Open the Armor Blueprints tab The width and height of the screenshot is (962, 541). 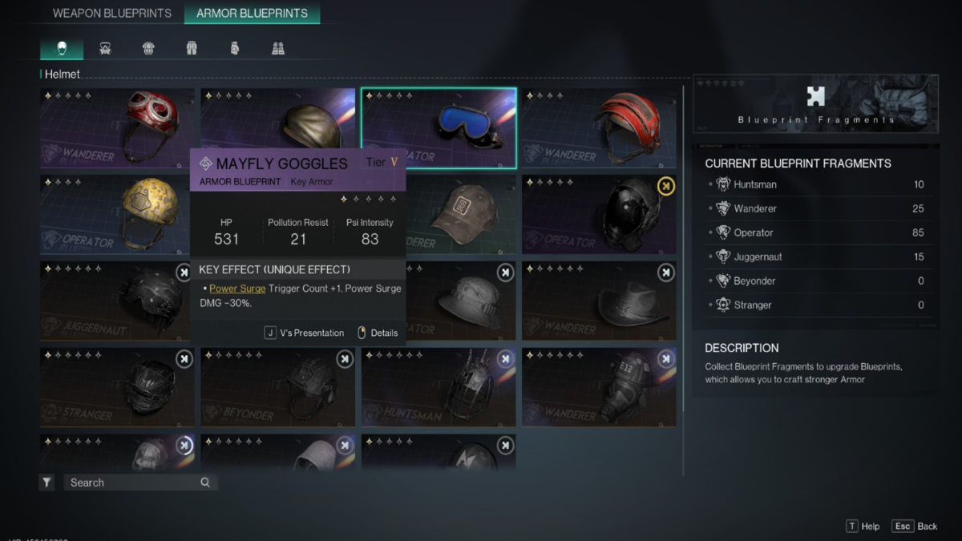click(x=252, y=14)
